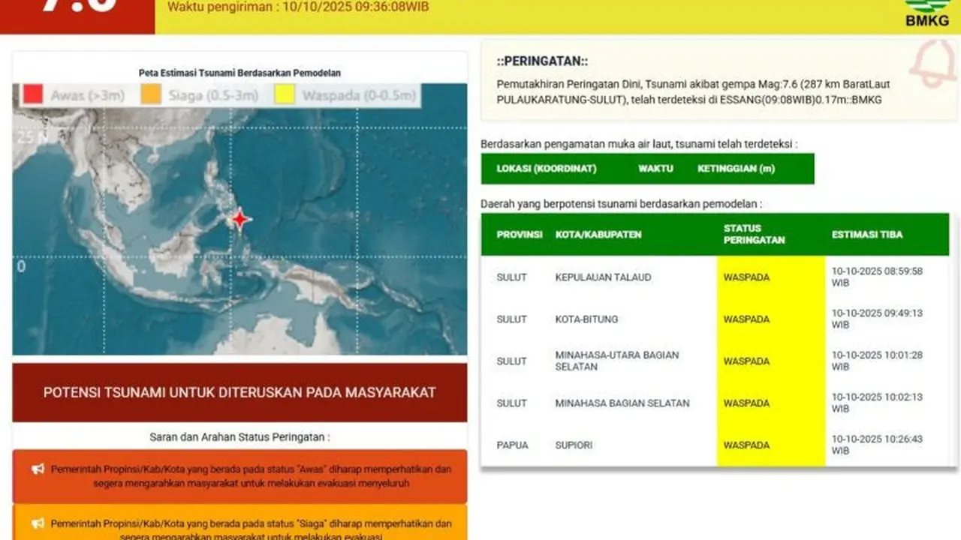
Task: Click the STATUS PERINGATAN column header
Action: tap(754, 234)
